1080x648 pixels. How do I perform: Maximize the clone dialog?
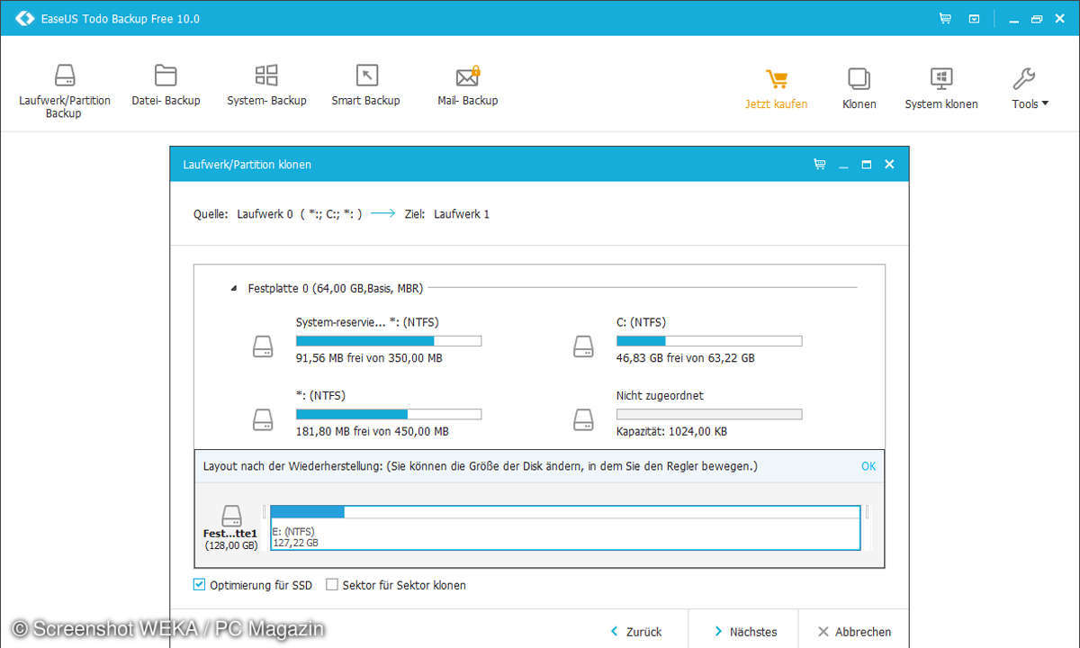pos(867,165)
